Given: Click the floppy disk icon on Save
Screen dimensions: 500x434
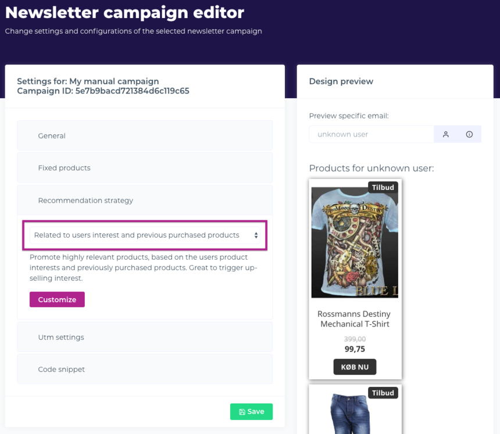Looking at the screenshot, I should point(242,412).
